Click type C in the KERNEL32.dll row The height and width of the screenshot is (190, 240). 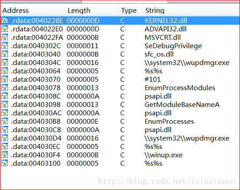122,21
